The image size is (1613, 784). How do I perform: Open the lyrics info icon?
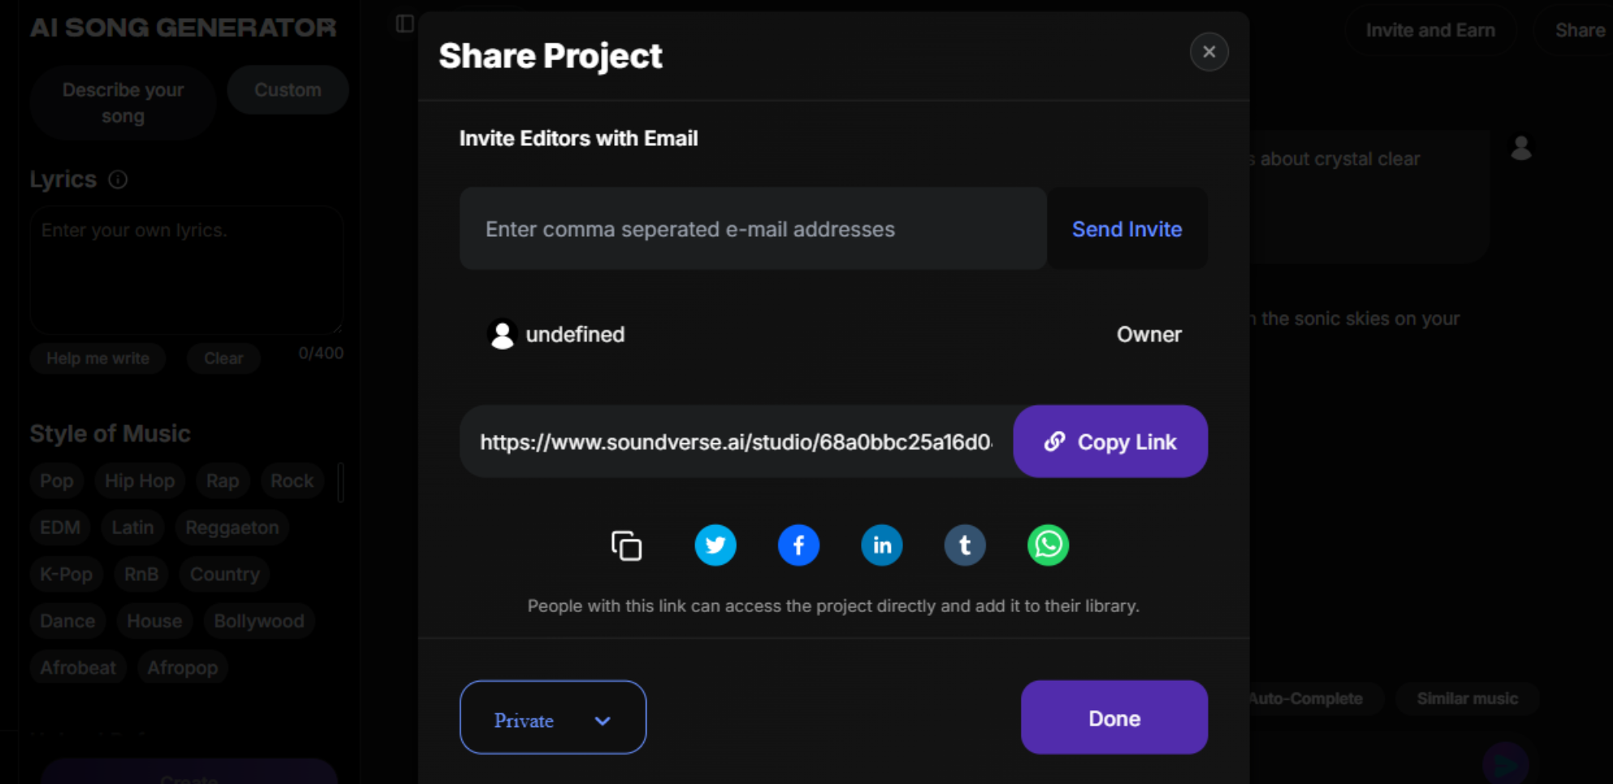[118, 179]
